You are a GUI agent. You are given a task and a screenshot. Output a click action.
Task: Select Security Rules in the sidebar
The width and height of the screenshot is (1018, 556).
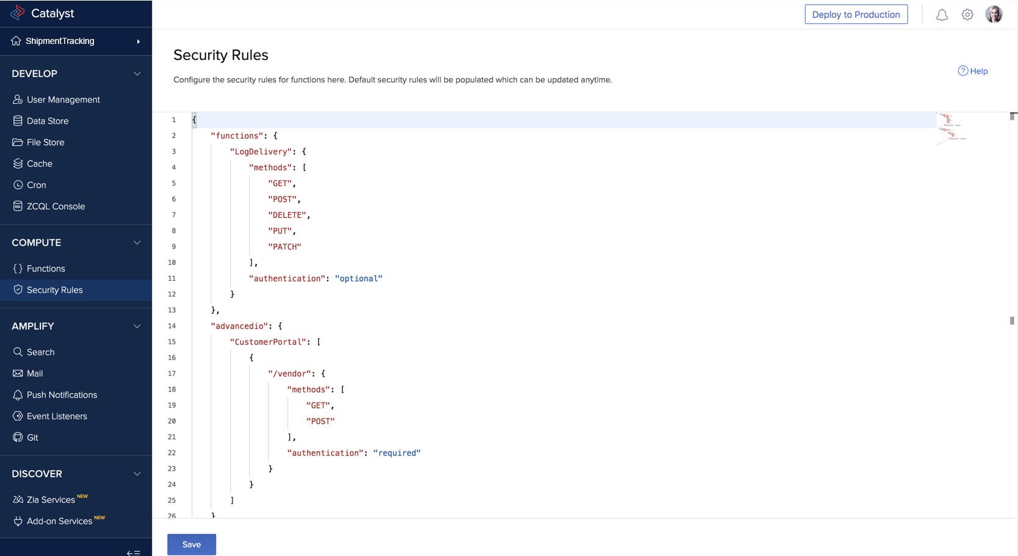[54, 289]
